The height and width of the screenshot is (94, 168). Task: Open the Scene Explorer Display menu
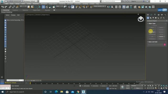[x=13, y=15]
